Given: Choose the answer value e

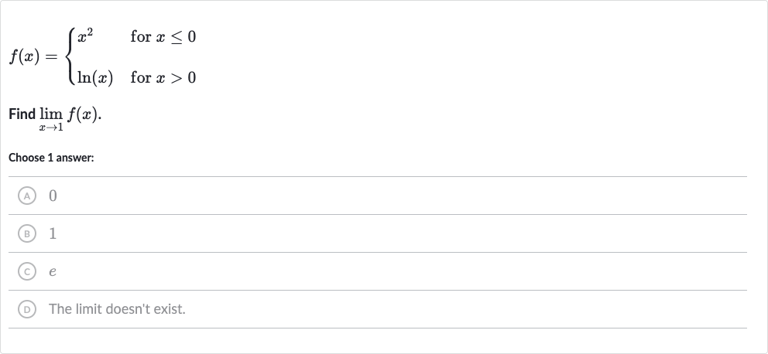Looking at the screenshot, I should point(53,272).
